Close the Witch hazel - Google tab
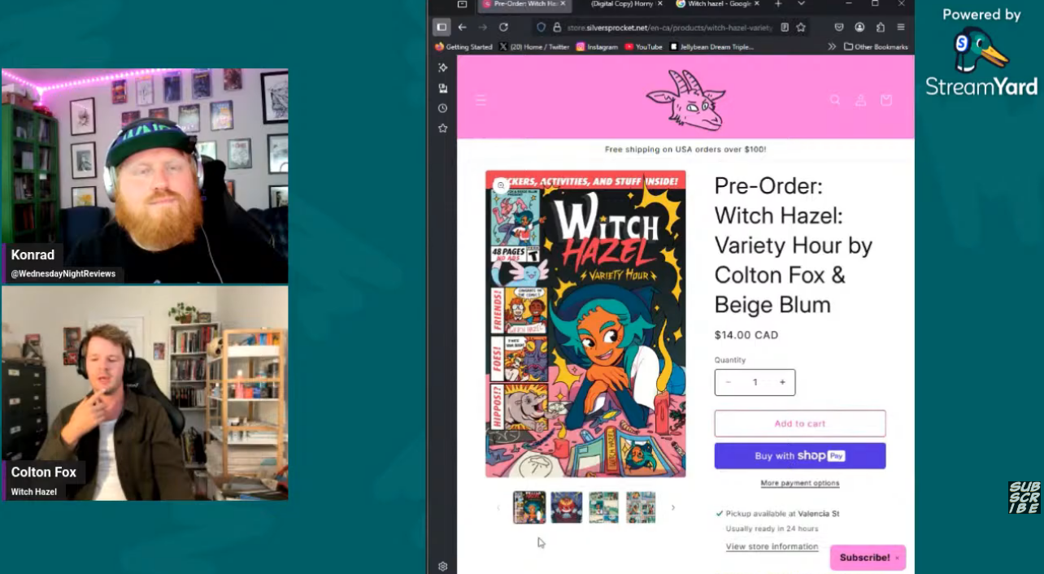This screenshot has width=1044, height=574. point(758,4)
